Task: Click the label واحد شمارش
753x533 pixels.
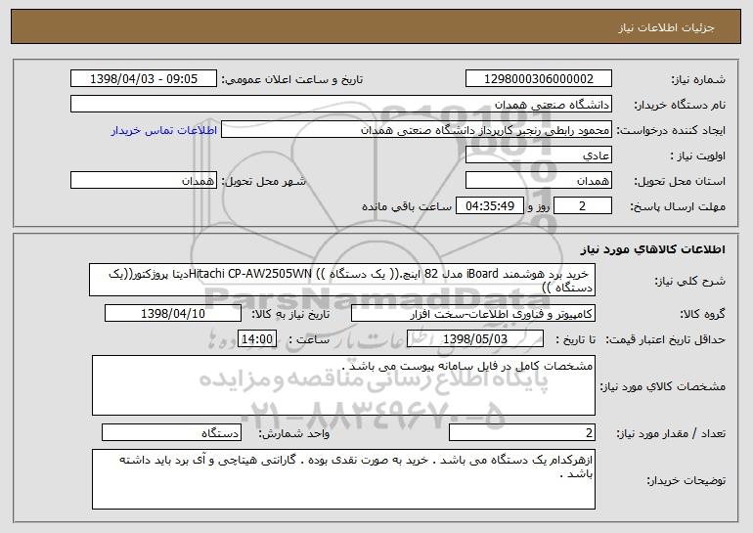Action: (294, 433)
